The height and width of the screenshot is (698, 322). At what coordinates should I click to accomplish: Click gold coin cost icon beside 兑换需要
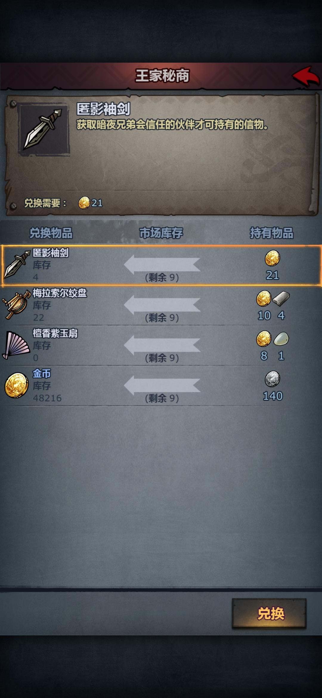[84, 203]
